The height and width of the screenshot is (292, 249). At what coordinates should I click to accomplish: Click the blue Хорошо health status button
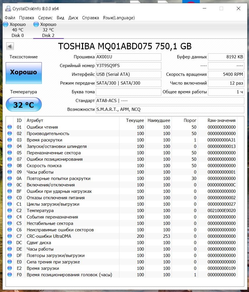(x=24, y=73)
